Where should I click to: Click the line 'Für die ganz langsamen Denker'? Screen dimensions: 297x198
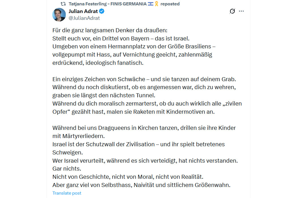[110, 30]
